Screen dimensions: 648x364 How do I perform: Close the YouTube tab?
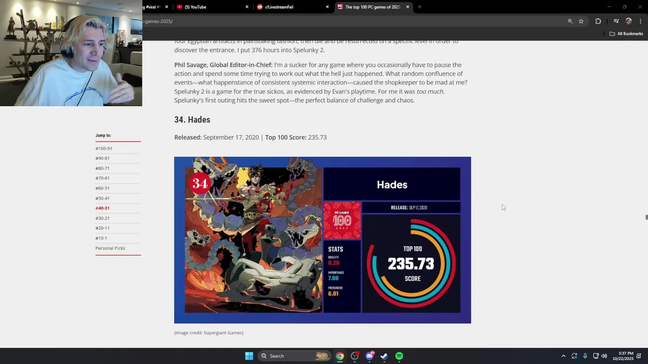[x=247, y=7]
